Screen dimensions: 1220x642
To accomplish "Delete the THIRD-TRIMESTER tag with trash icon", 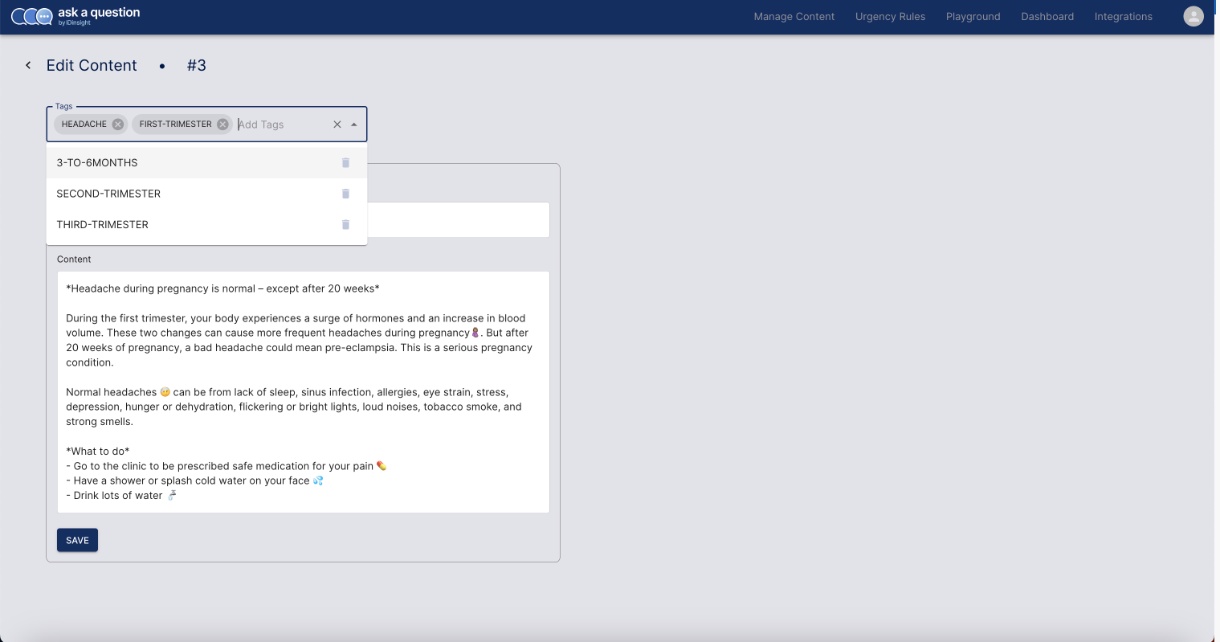I will click(345, 225).
